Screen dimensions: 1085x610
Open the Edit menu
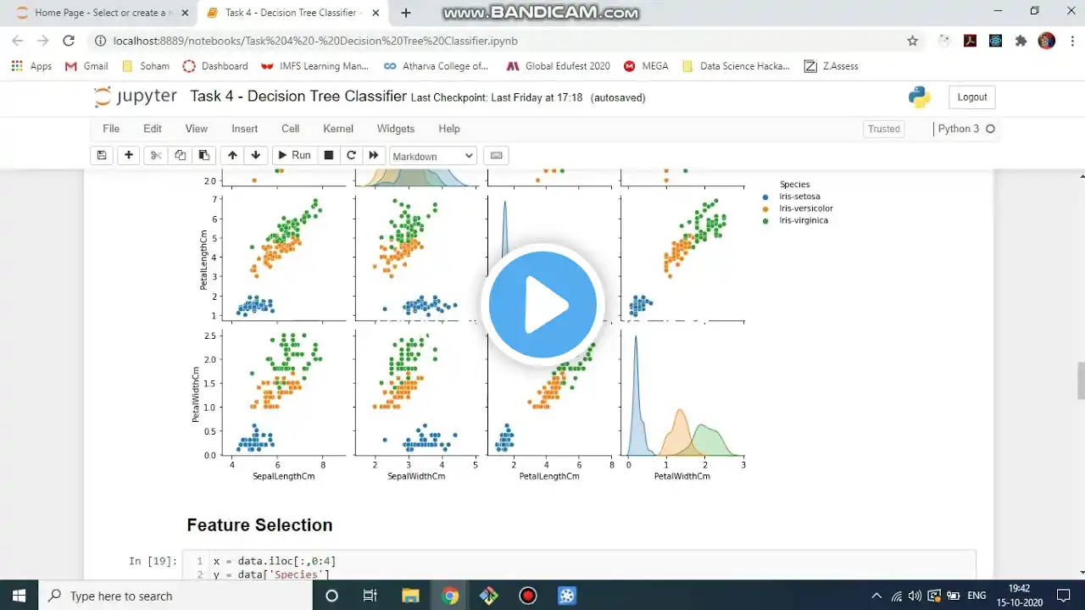(x=153, y=129)
